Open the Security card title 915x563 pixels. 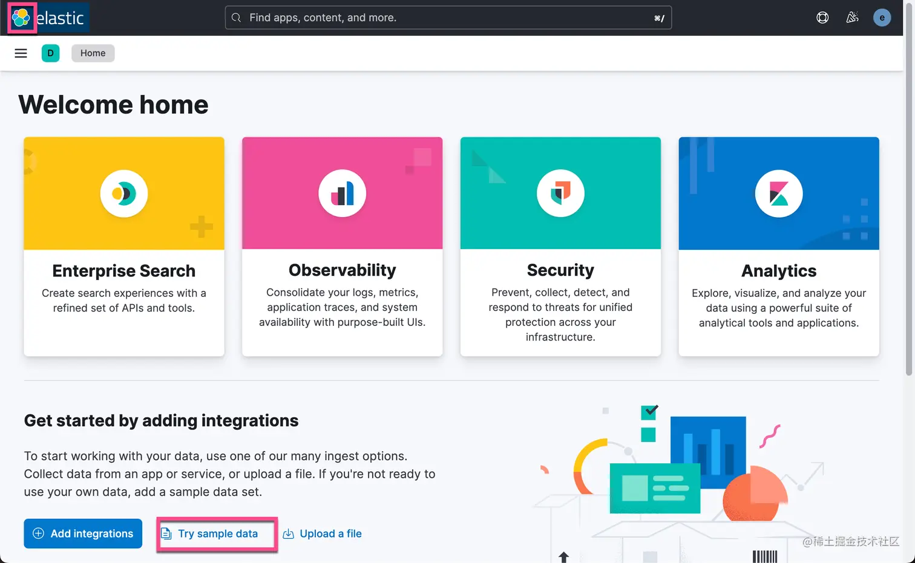[560, 270]
